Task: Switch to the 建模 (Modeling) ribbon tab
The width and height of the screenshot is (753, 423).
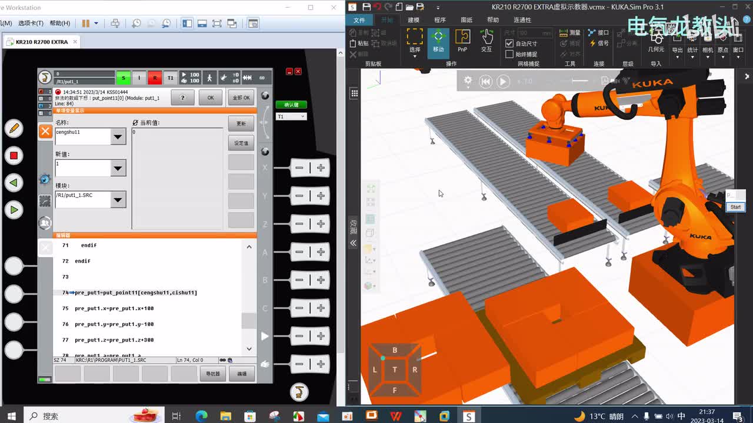Action: (x=414, y=20)
